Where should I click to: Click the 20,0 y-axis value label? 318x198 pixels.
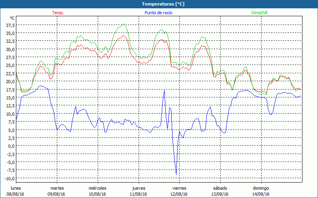pos(10,81)
